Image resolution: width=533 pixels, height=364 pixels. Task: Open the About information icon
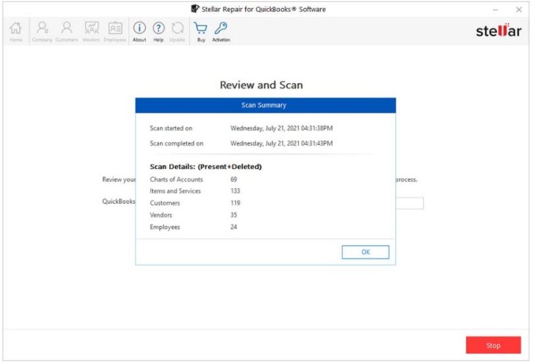click(x=140, y=32)
